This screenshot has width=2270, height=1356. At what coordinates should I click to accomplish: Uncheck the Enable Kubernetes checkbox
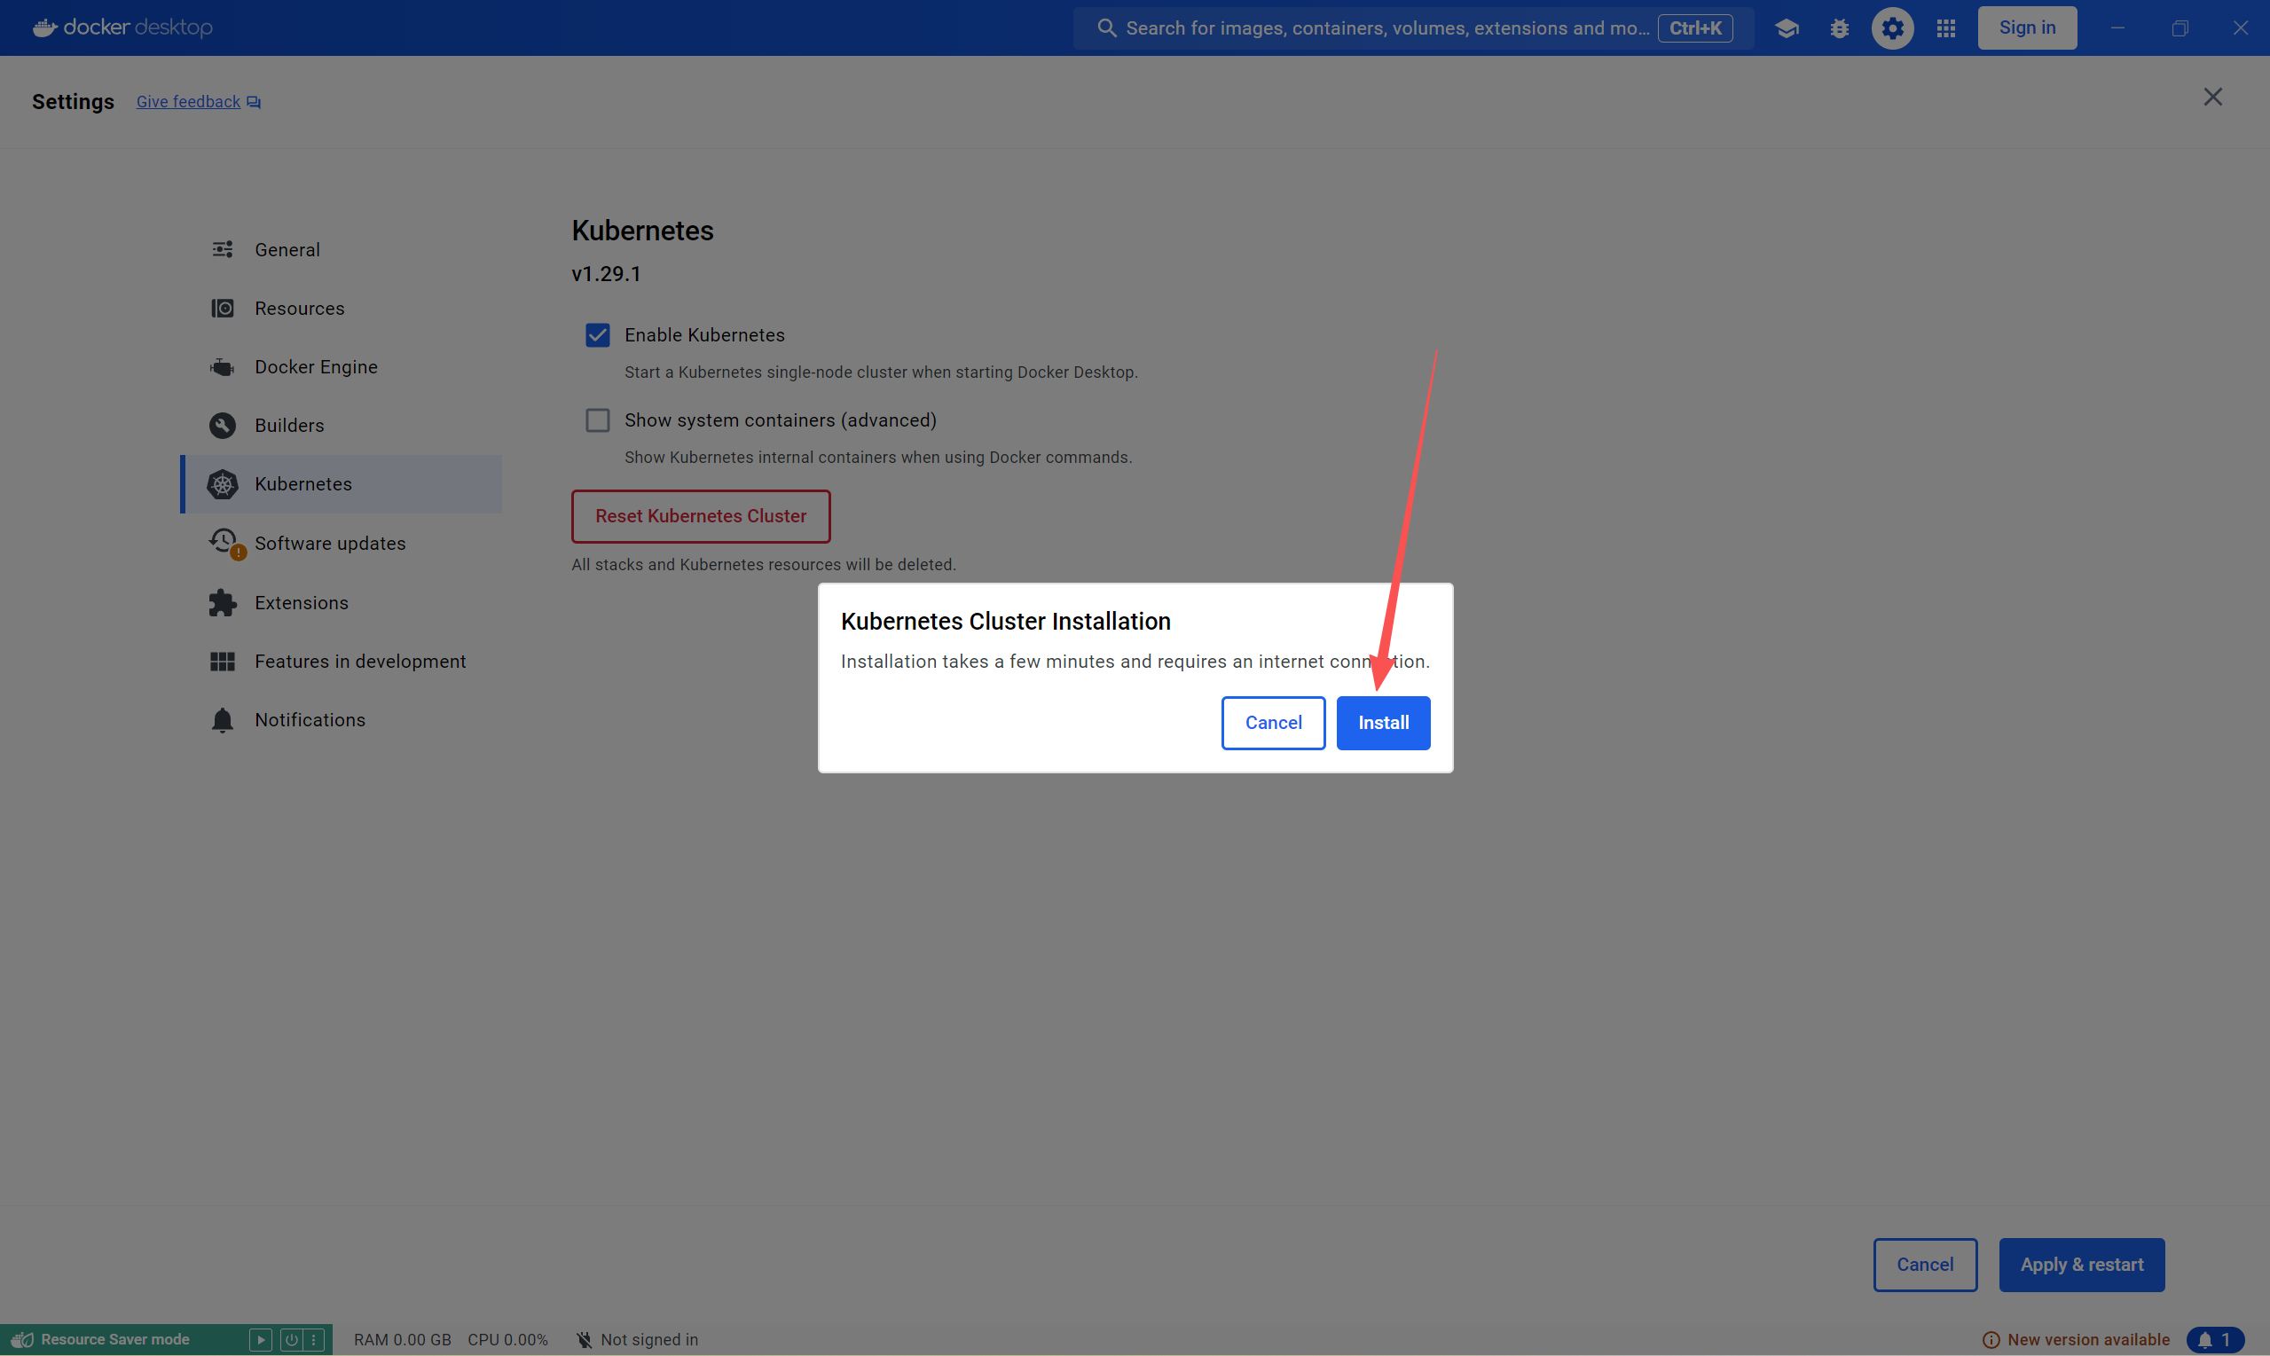(598, 335)
